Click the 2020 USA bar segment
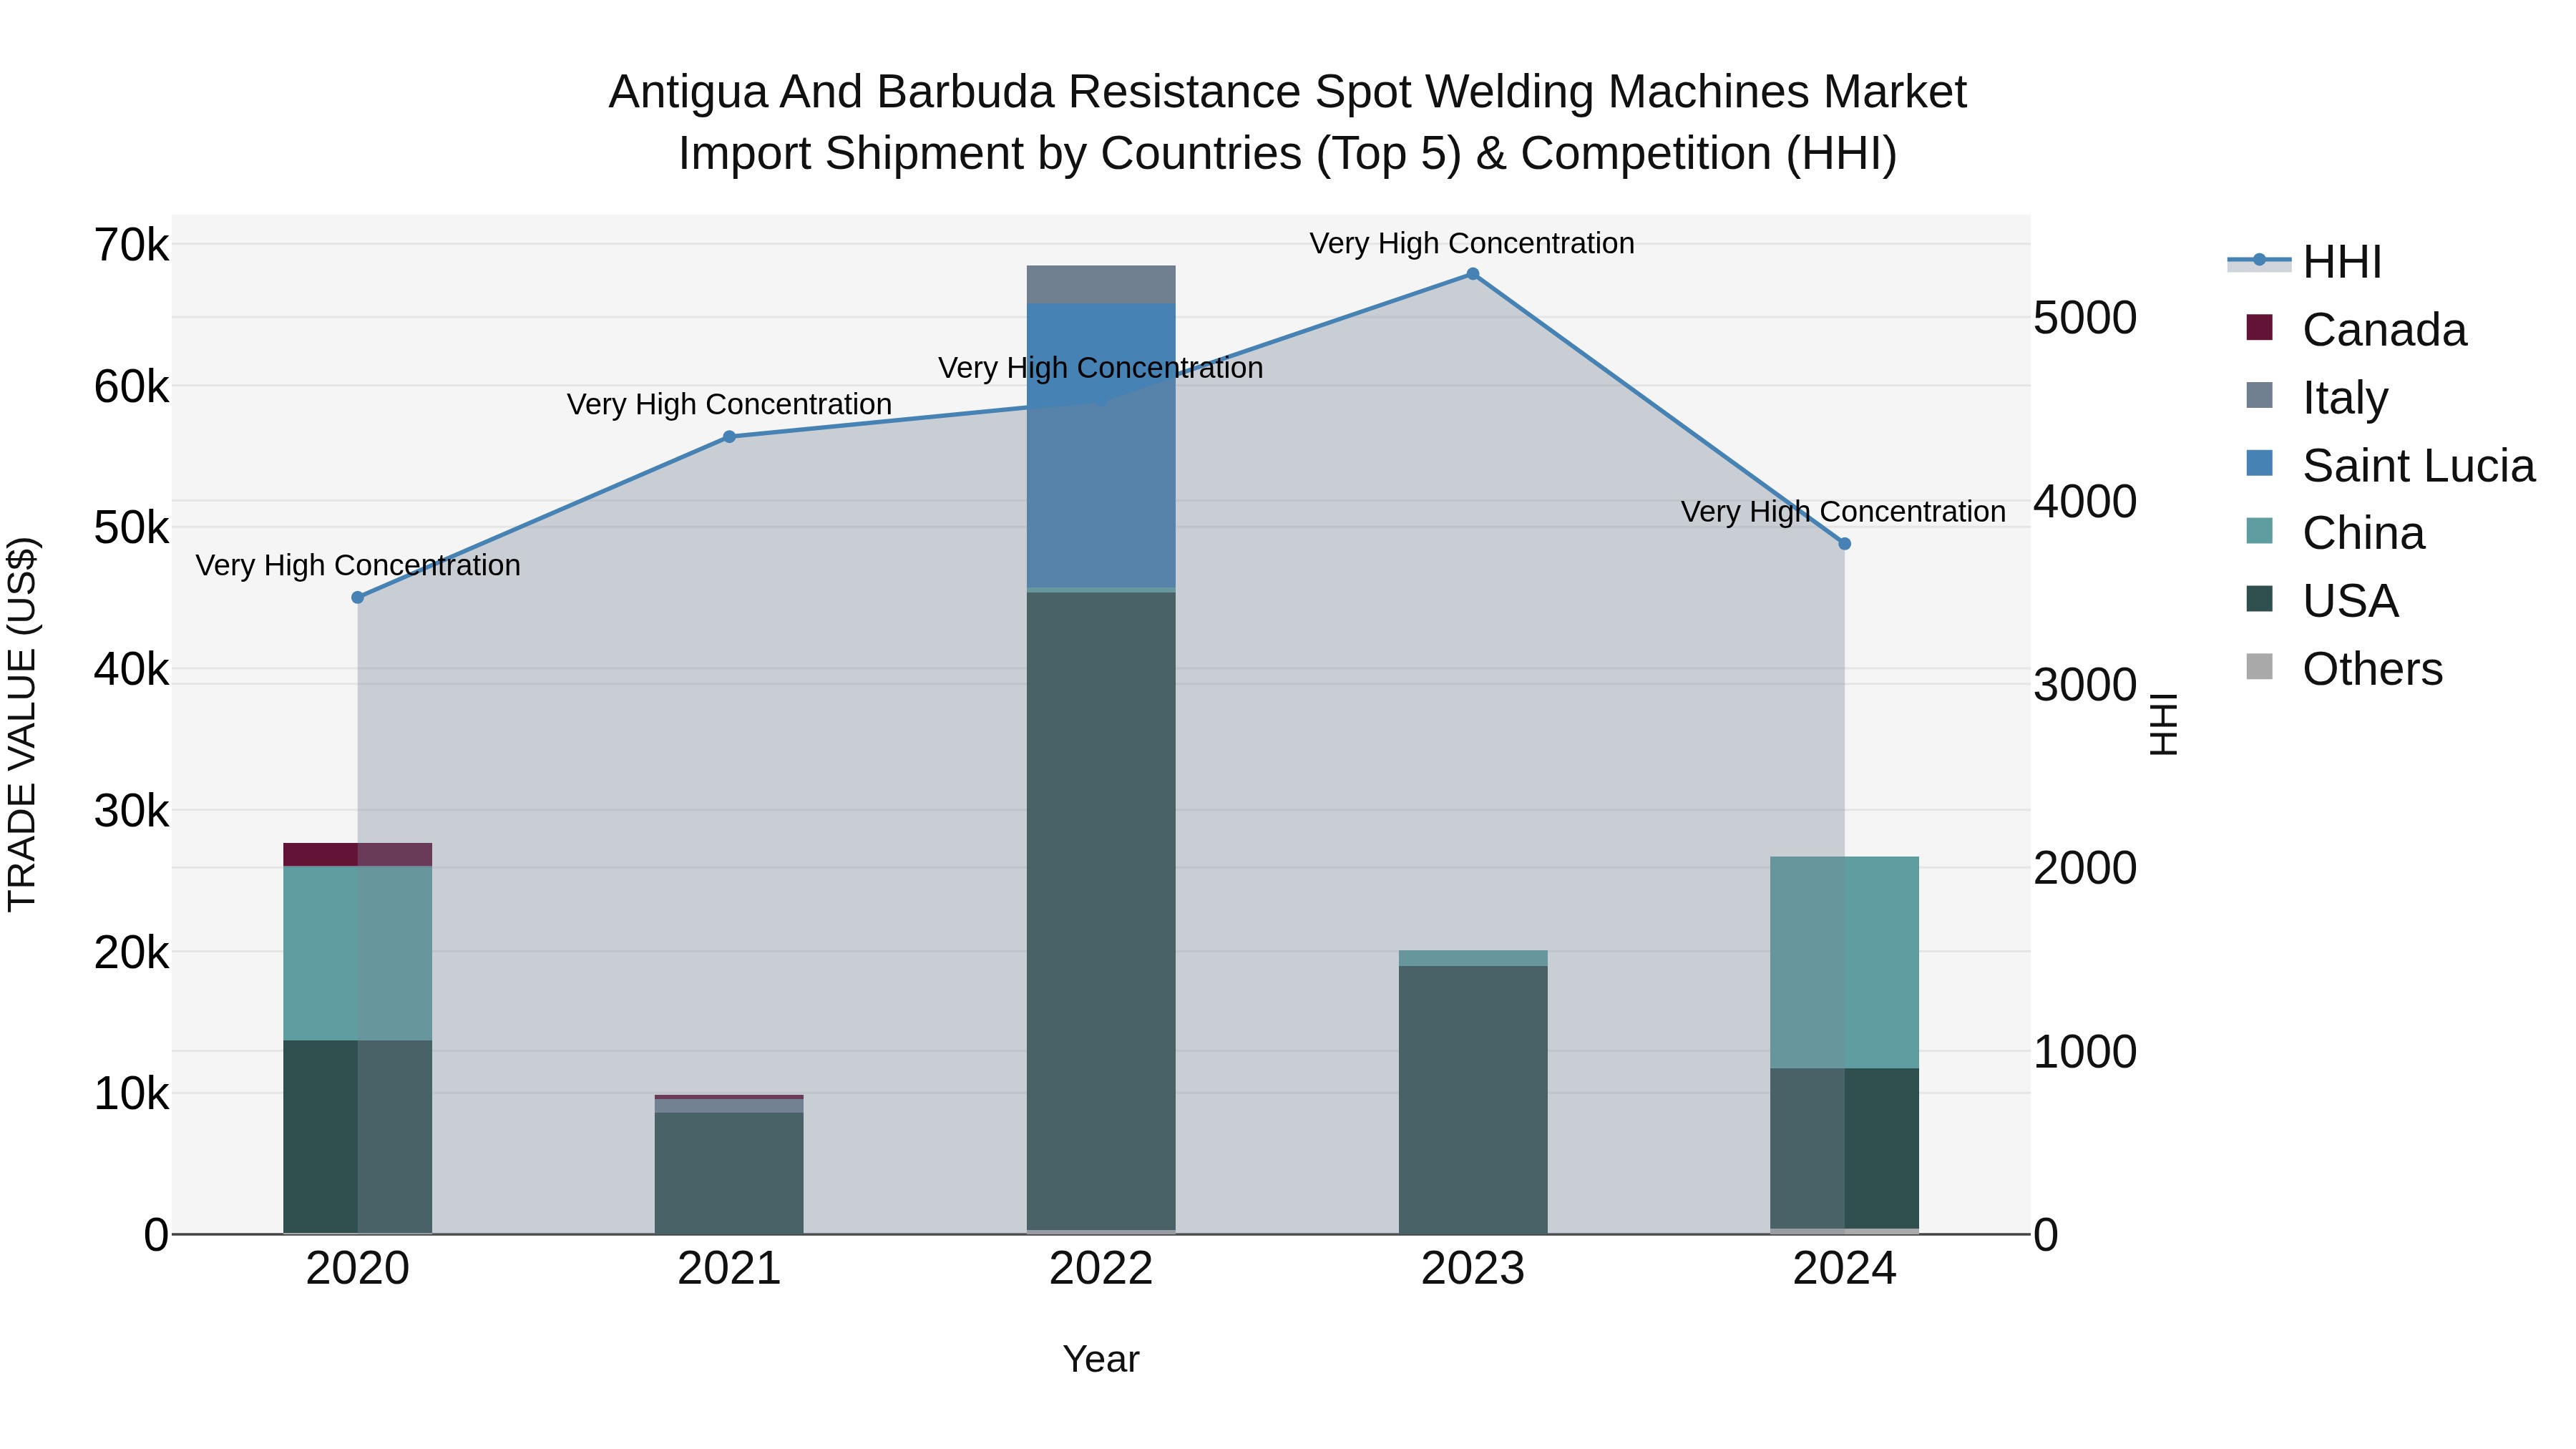This screenshot has width=2576, height=1449. pos(358,1137)
